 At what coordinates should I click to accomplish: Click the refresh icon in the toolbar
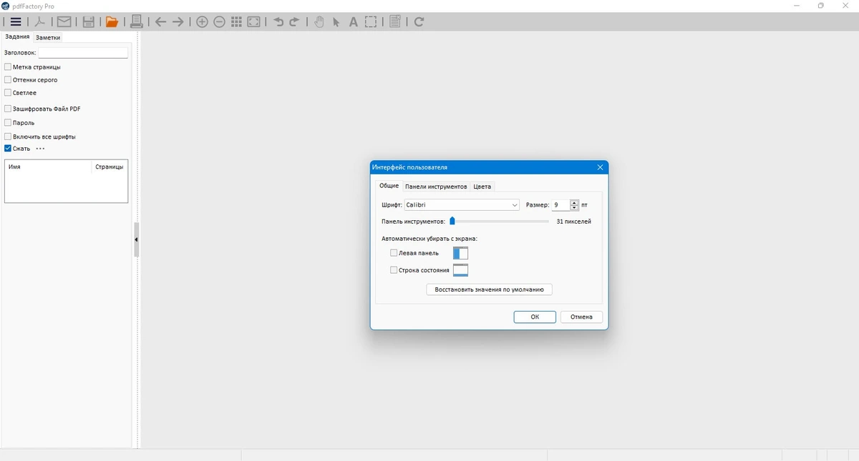tap(419, 22)
